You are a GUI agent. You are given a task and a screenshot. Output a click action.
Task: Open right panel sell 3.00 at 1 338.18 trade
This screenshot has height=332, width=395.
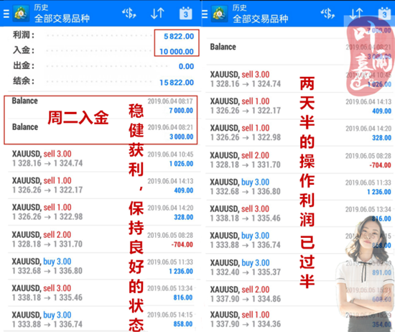pos(299,213)
